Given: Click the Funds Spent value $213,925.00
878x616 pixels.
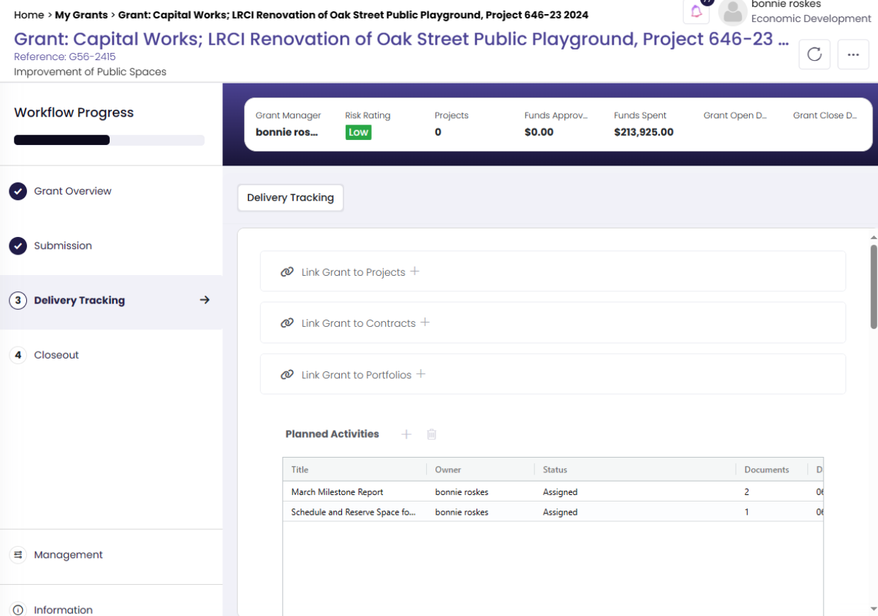Looking at the screenshot, I should point(644,132).
